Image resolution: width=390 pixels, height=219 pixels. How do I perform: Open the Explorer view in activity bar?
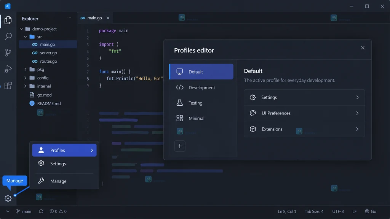tap(8, 20)
